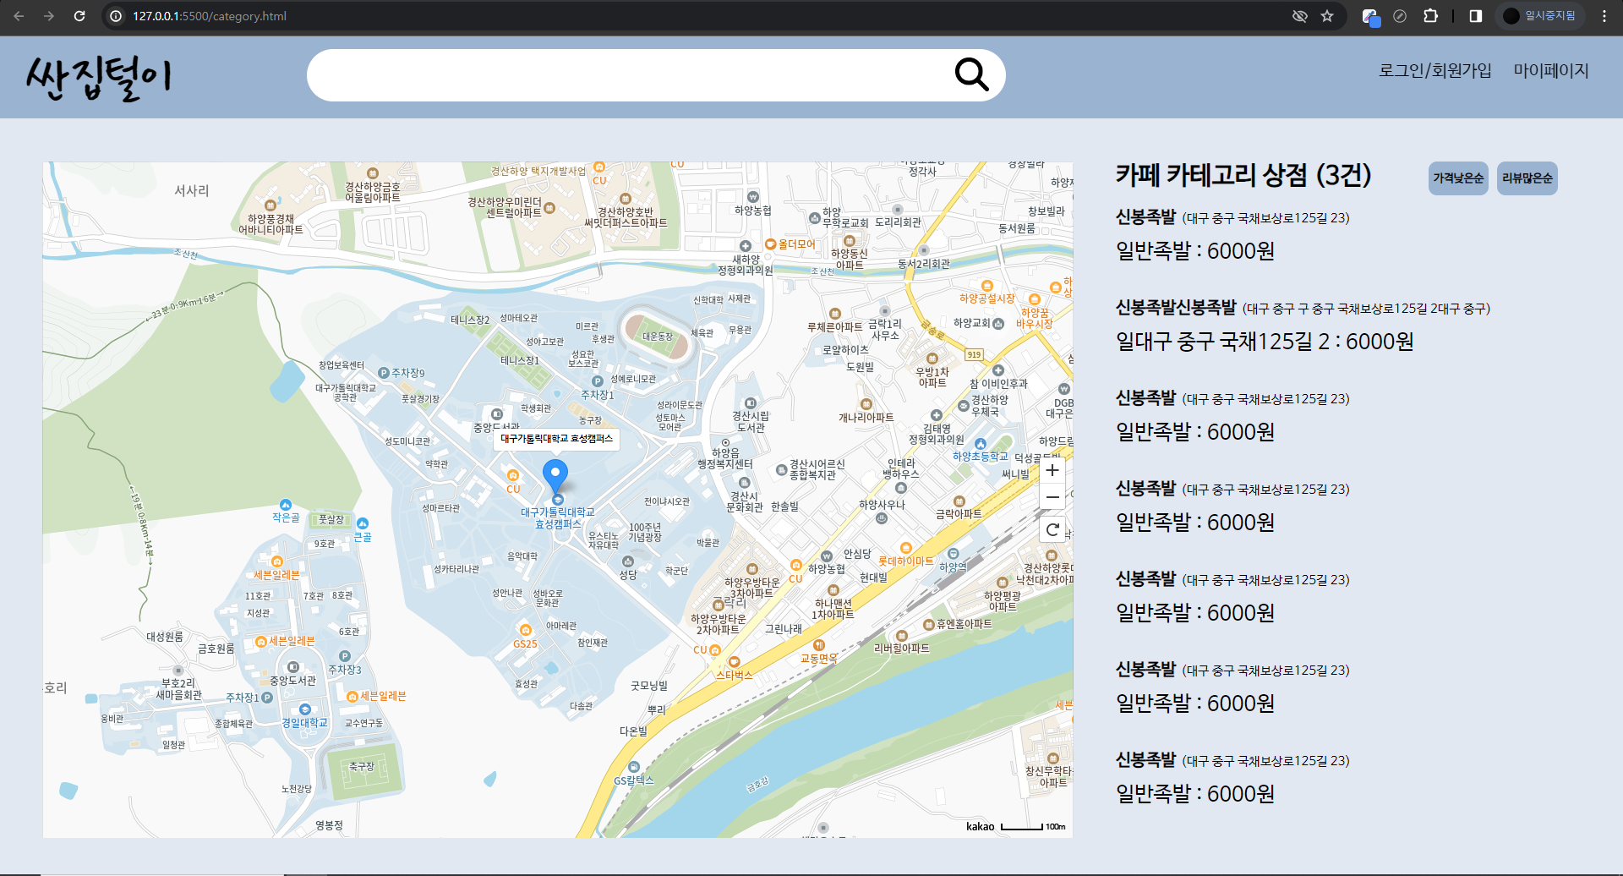Screen dimensions: 1623x876
Task: Click 카페 카테고리 상점 (3건) heading
Action: click(x=1243, y=176)
